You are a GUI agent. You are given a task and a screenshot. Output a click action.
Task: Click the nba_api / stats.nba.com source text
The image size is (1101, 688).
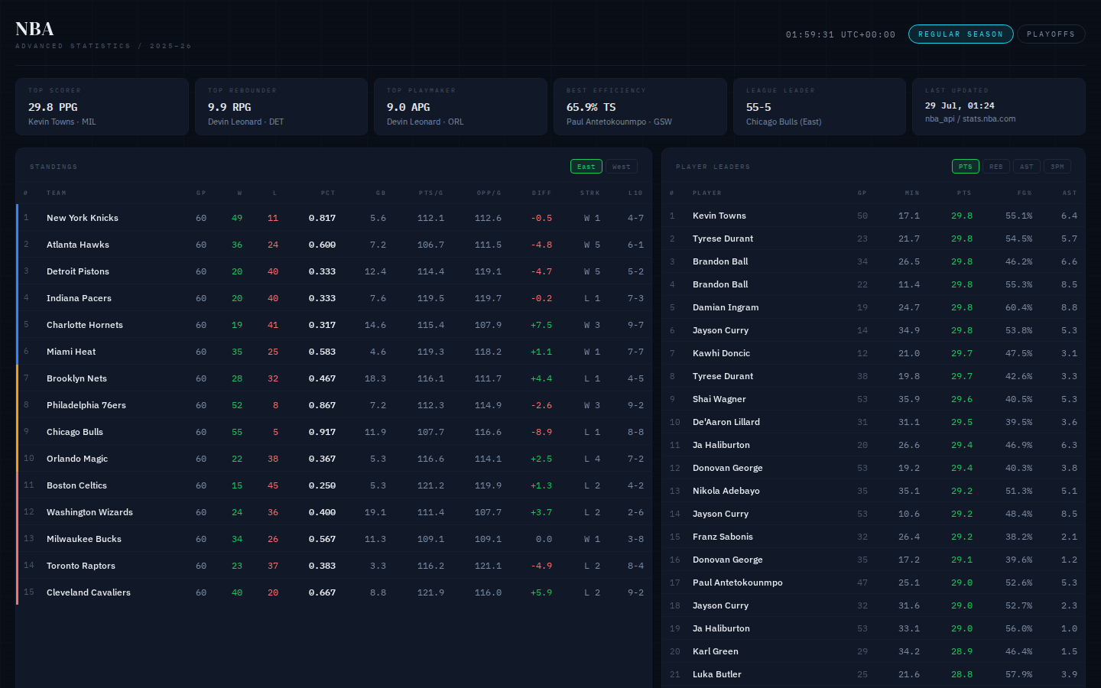coord(970,118)
